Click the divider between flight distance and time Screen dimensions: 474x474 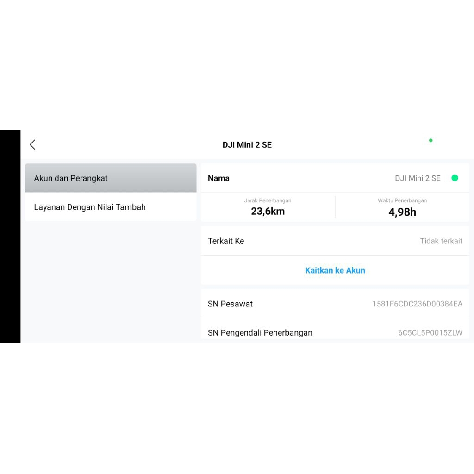point(335,207)
